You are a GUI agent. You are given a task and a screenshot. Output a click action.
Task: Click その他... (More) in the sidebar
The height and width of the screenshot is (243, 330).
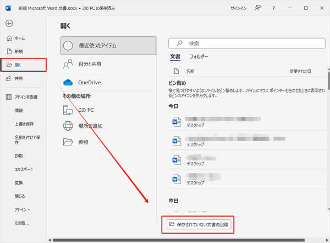(21, 223)
